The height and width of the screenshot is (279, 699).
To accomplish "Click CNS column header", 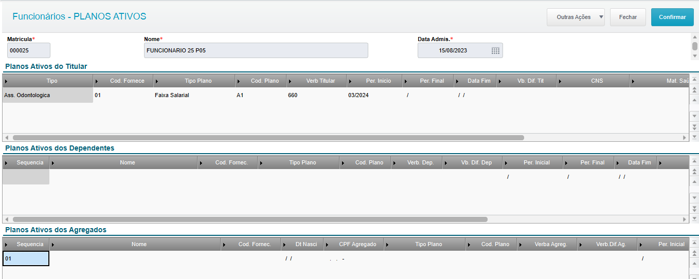I will 593,81.
